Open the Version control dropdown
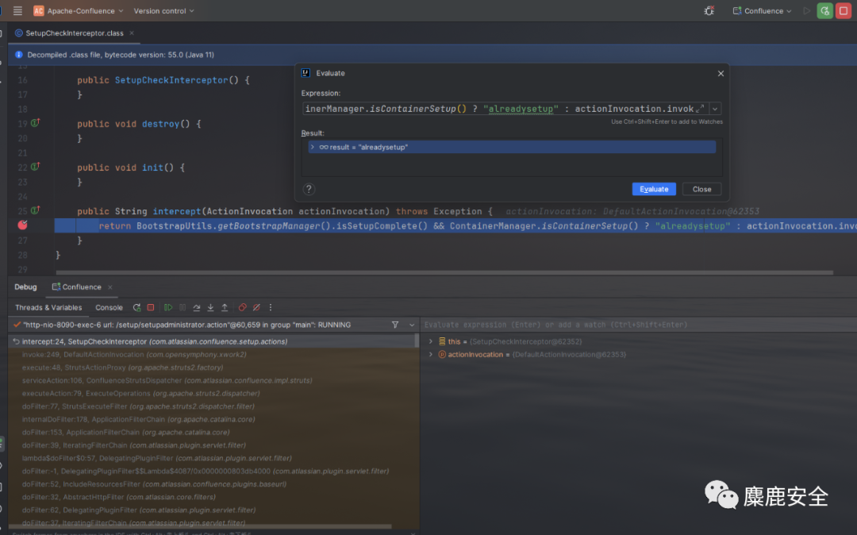Screen dimensions: 857x535 tap(163, 11)
